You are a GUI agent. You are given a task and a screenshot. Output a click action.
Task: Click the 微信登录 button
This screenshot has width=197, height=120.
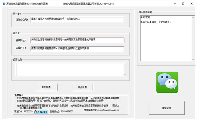(x=166, y=108)
